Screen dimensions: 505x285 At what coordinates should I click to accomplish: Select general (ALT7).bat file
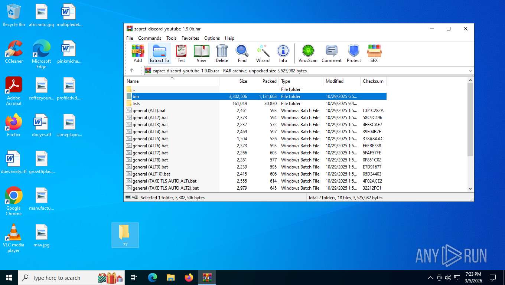pos(255,153)
